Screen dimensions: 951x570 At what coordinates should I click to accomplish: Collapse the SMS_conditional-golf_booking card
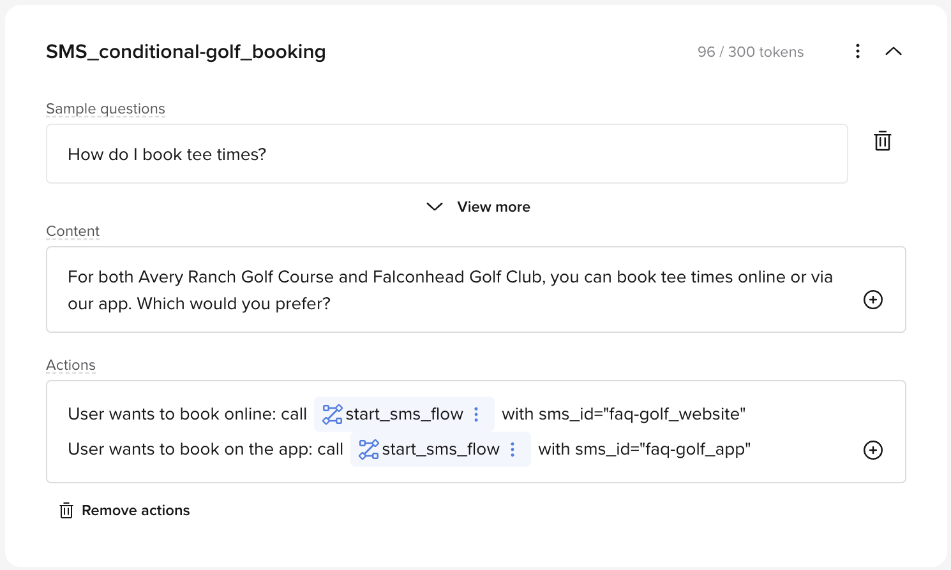tap(894, 52)
